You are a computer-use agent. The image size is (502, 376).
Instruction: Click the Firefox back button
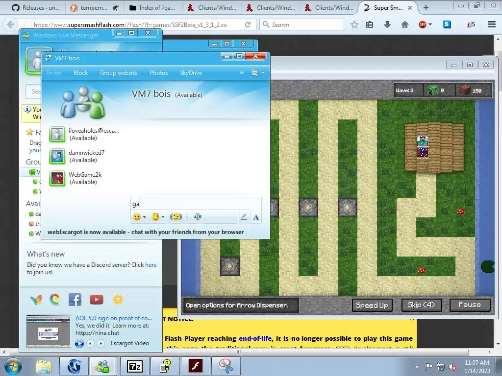(10, 24)
